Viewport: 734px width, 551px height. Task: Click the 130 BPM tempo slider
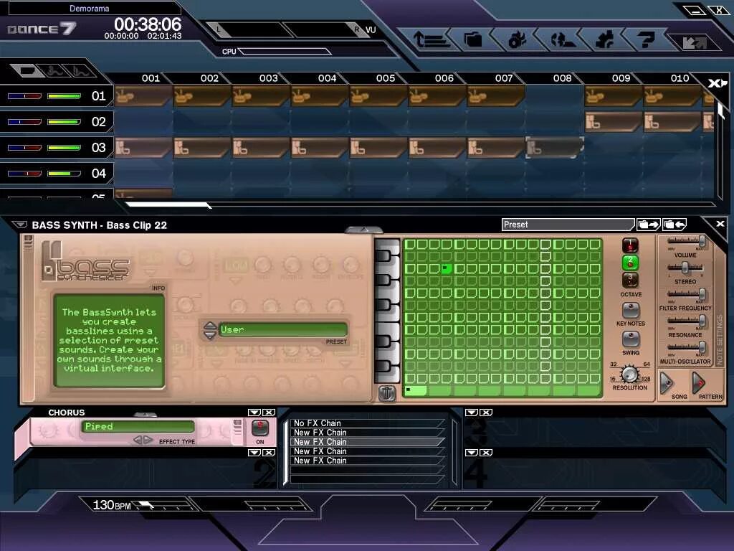164,506
